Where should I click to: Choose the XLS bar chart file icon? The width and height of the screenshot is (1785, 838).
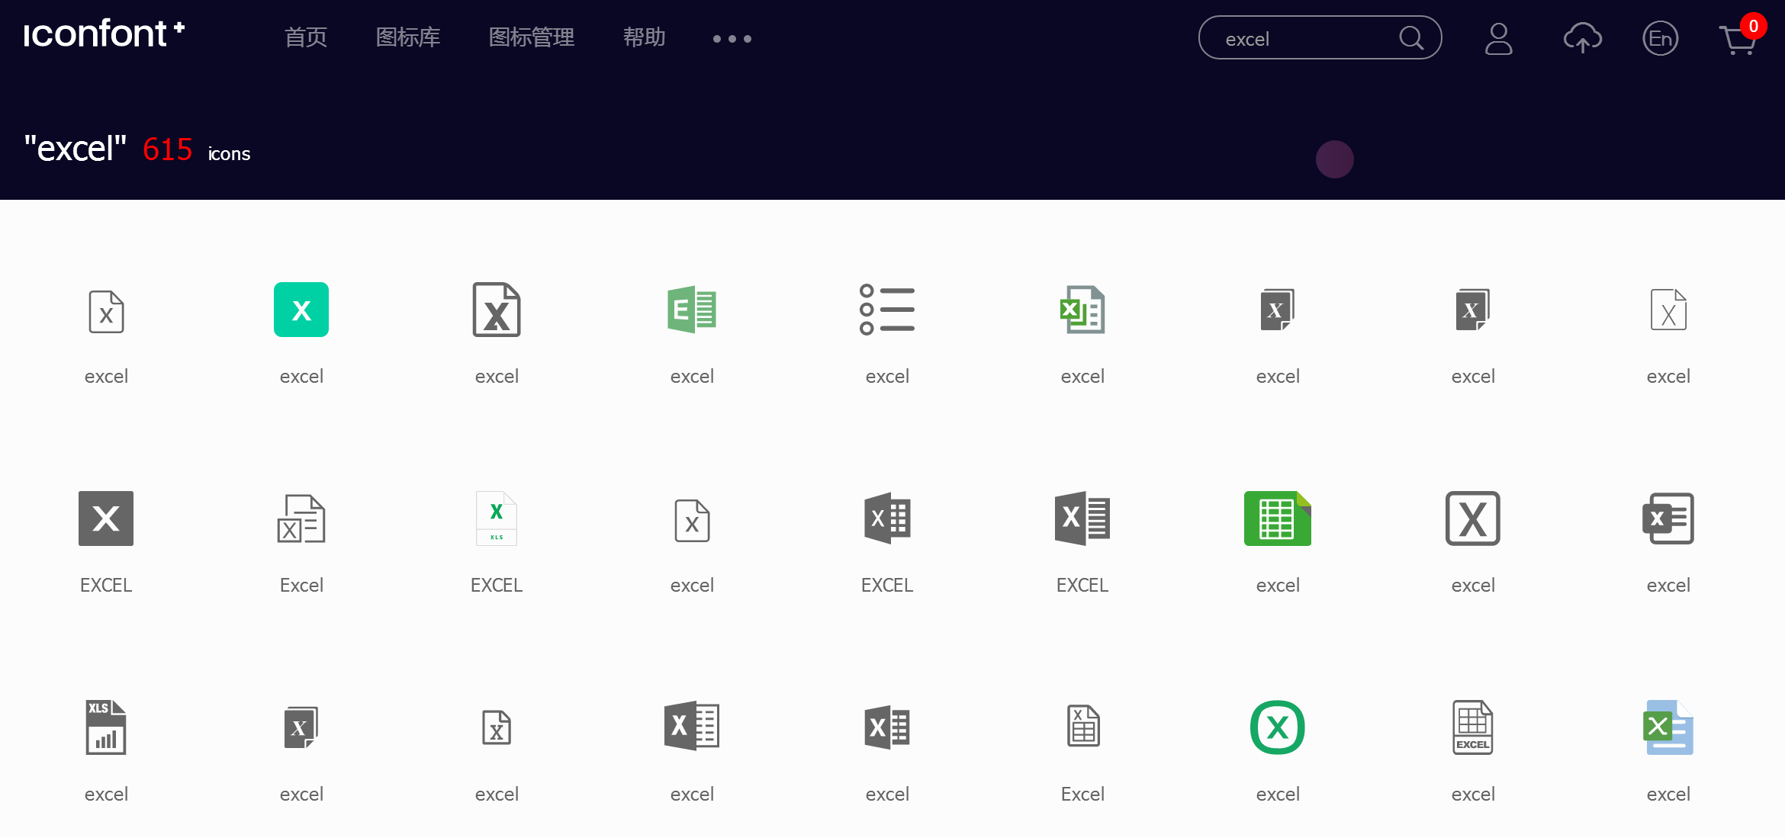pos(106,727)
